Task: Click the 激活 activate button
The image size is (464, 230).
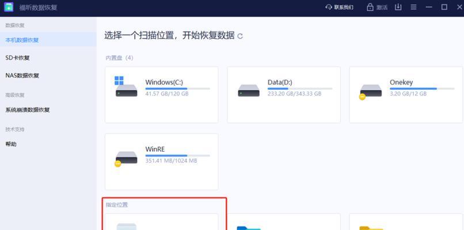Action: [382, 7]
